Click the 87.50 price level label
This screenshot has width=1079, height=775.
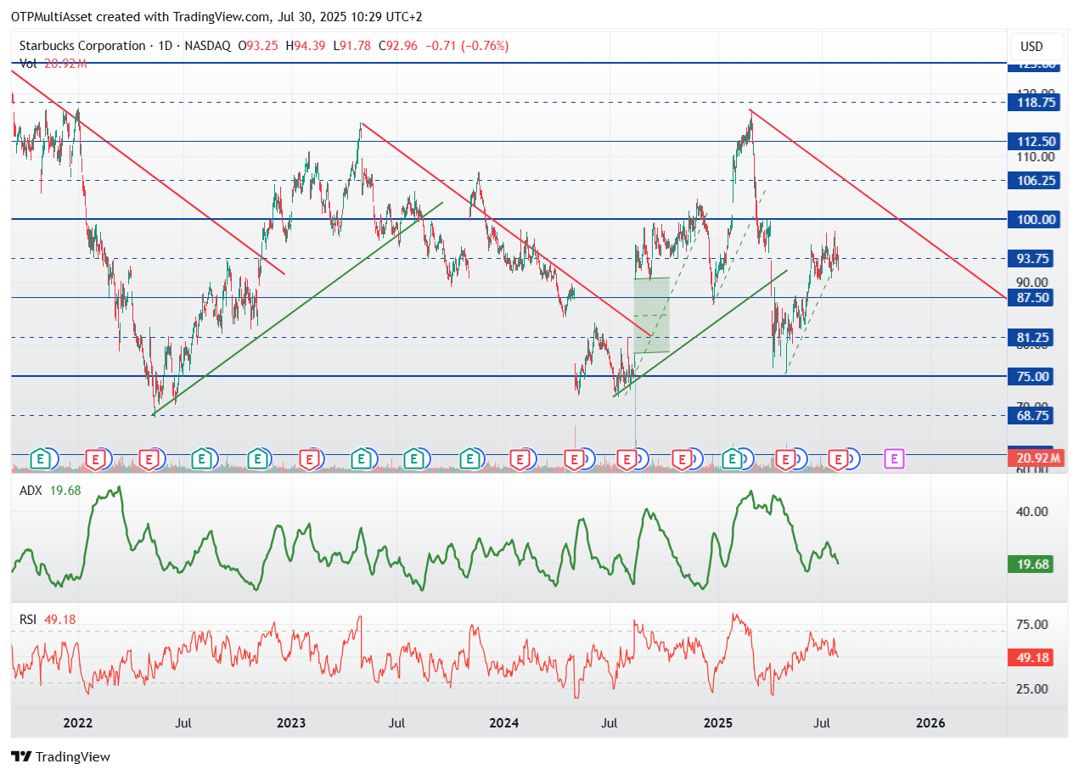coord(1030,297)
